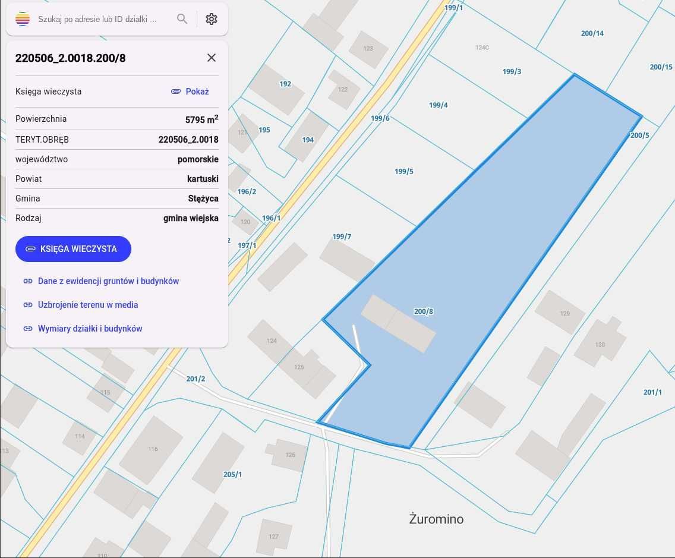Click parcel 192 label on map

coord(285,84)
